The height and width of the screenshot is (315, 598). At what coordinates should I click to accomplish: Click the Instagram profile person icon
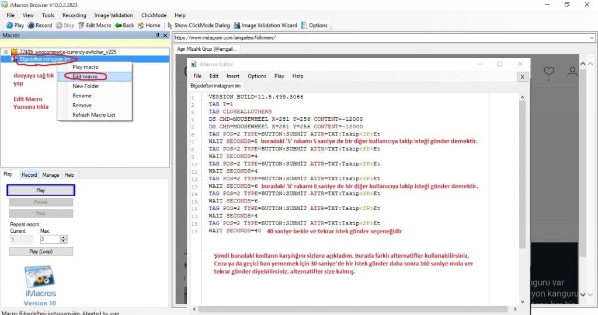tap(572, 71)
